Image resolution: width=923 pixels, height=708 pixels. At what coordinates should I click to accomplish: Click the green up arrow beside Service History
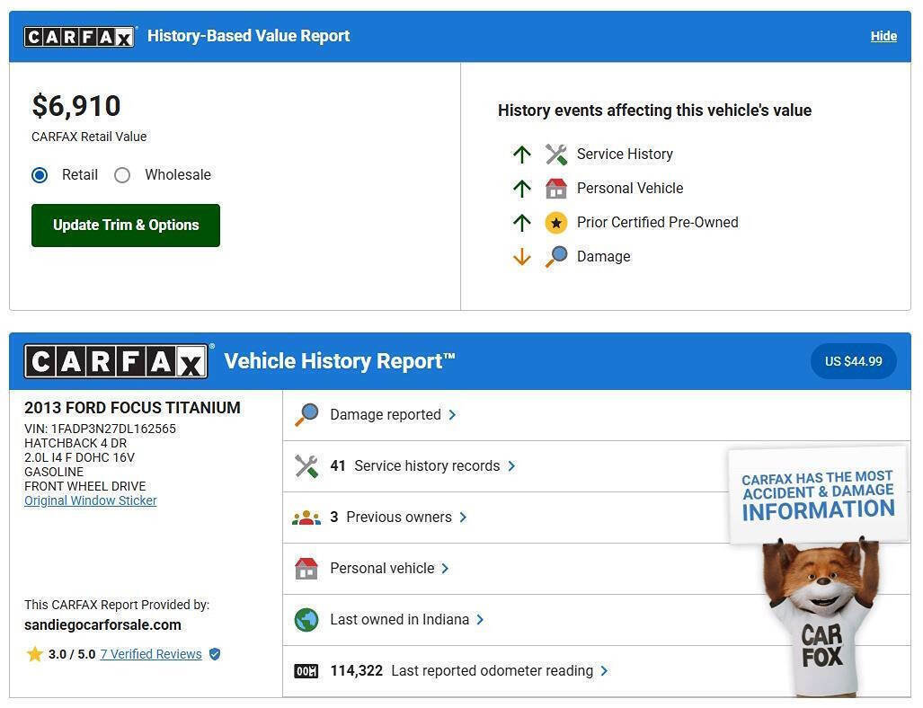[x=521, y=155]
